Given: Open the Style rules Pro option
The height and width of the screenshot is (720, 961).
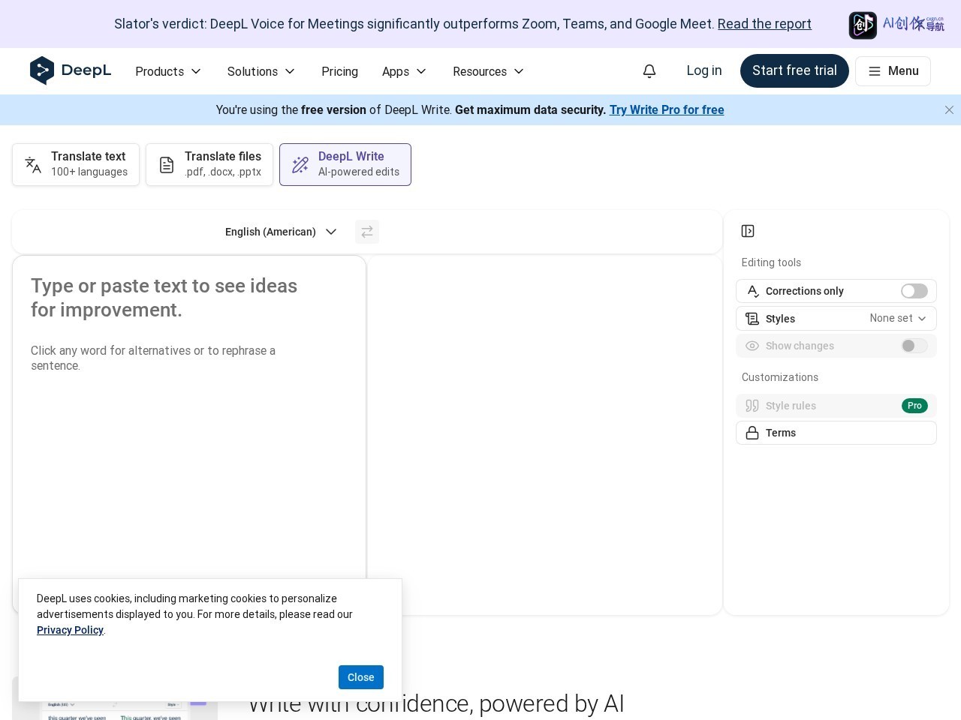Looking at the screenshot, I should (x=836, y=406).
